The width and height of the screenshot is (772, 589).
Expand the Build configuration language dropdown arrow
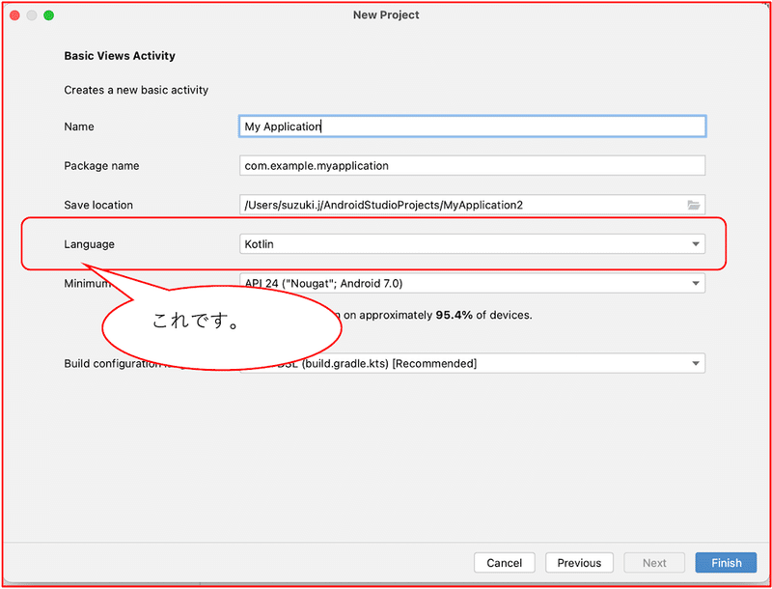696,363
